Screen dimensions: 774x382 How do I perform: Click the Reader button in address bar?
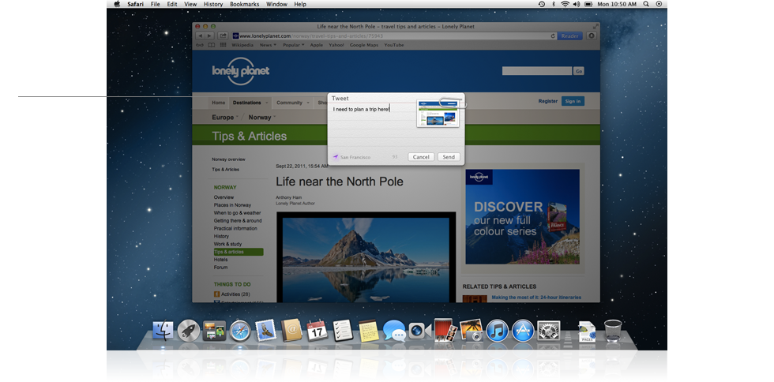pyautogui.click(x=569, y=36)
